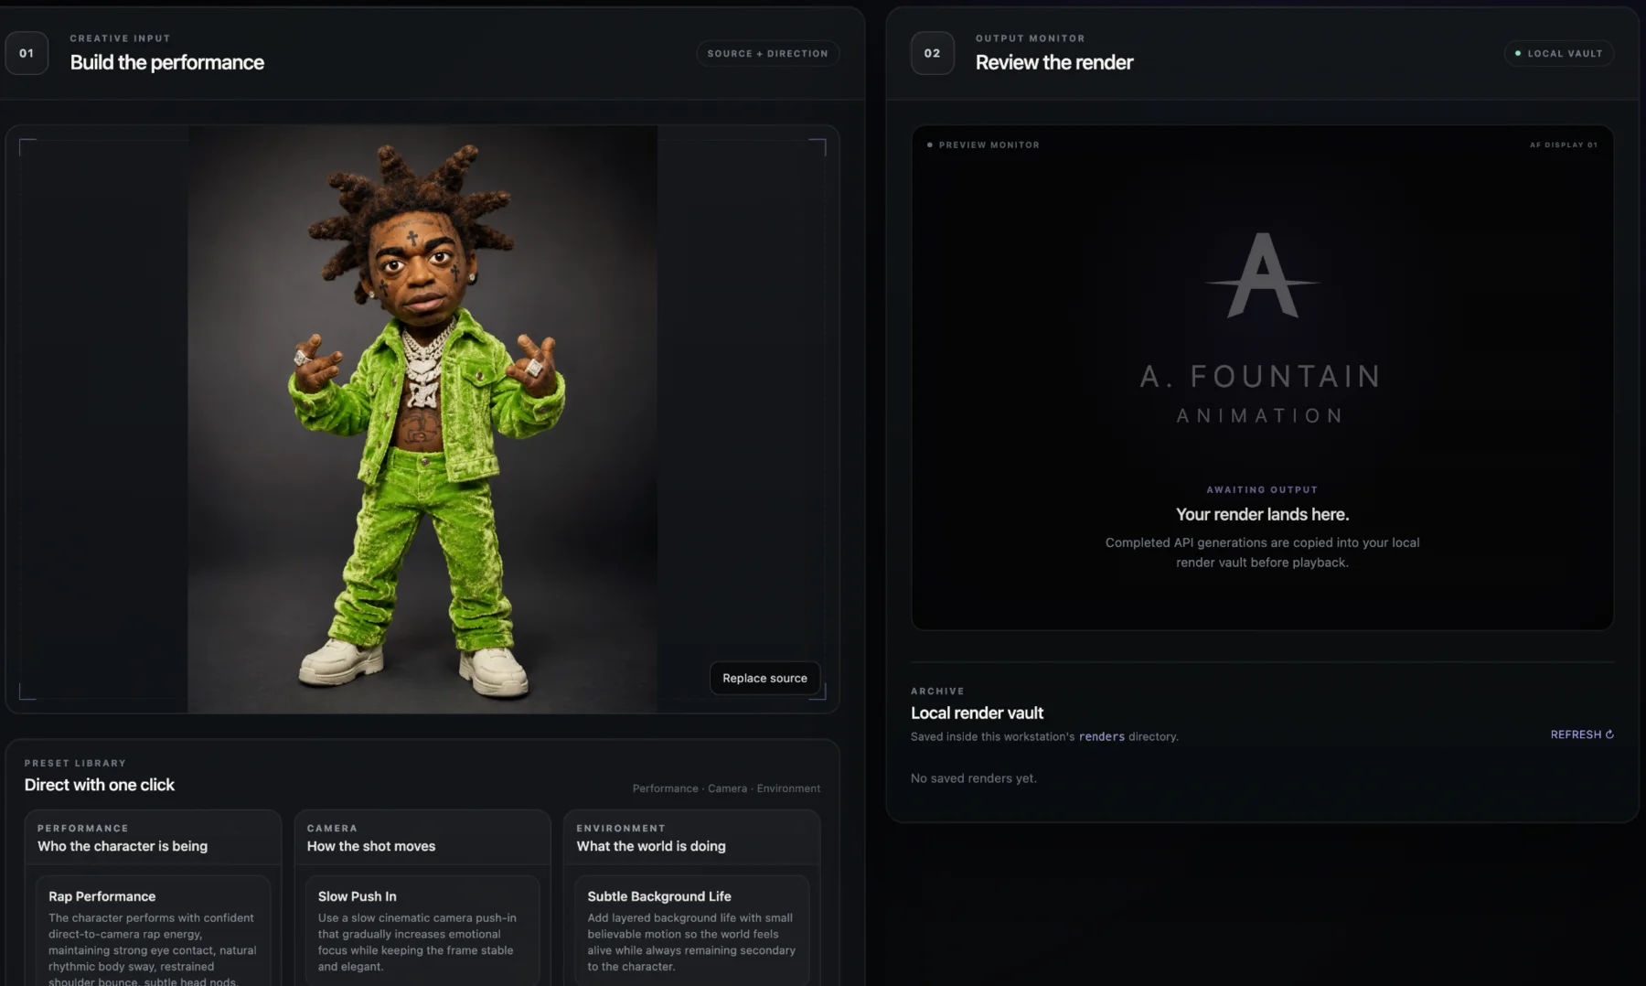
Task: Click the ARCHIVE label
Action: click(x=937, y=691)
